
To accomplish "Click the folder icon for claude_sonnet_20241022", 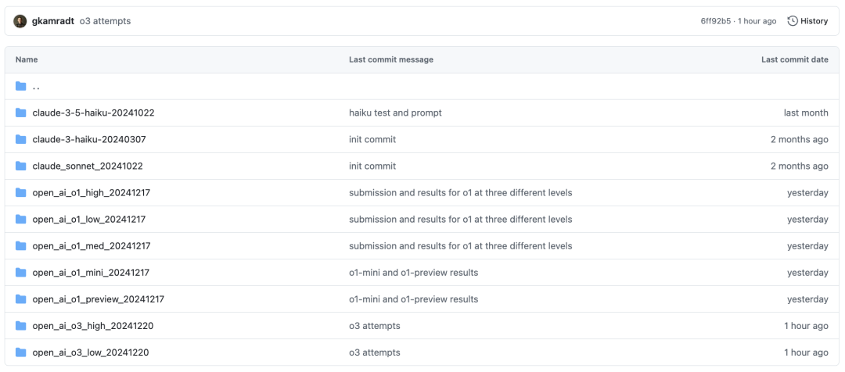I will point(21,166).
